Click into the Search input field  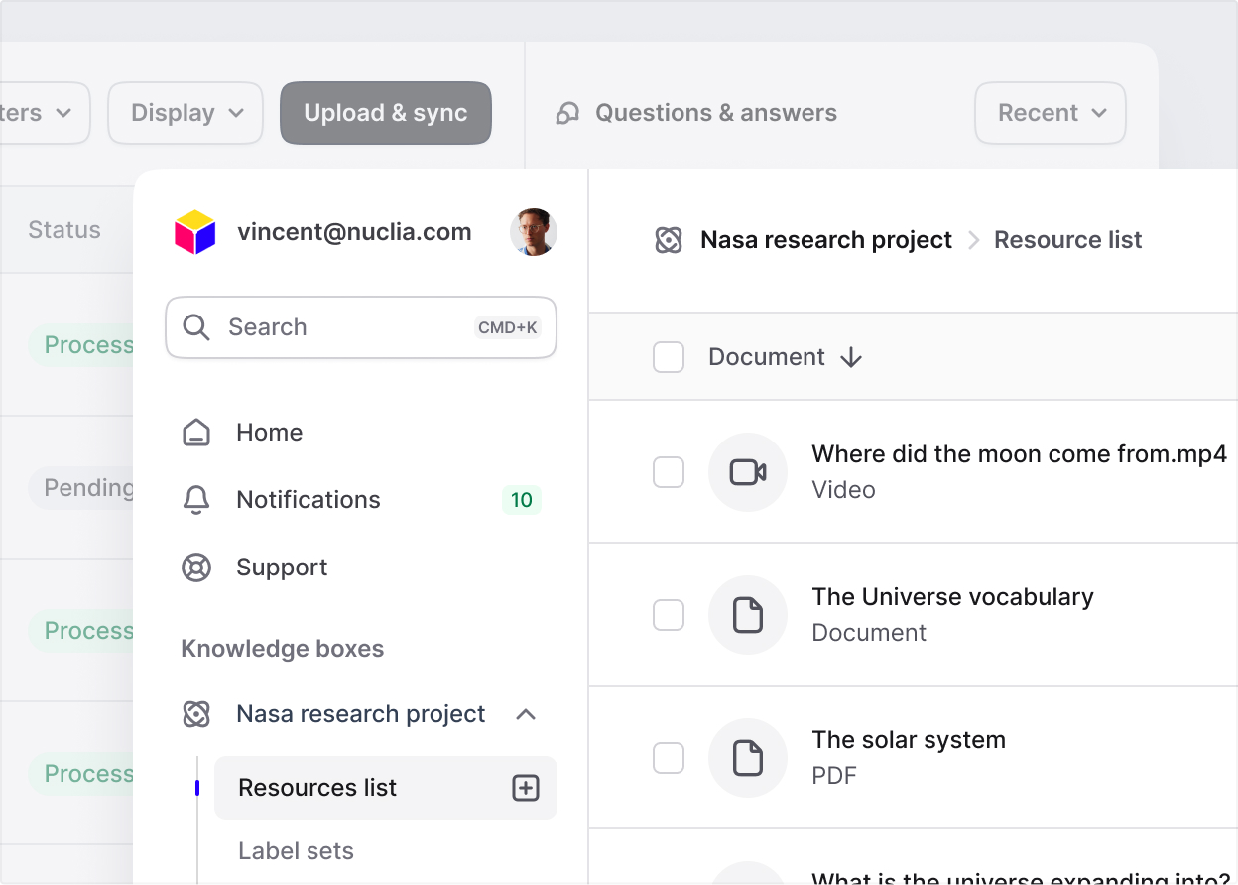point(347,327)
